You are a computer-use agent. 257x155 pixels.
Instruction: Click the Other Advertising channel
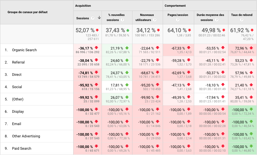click(26, 136)
